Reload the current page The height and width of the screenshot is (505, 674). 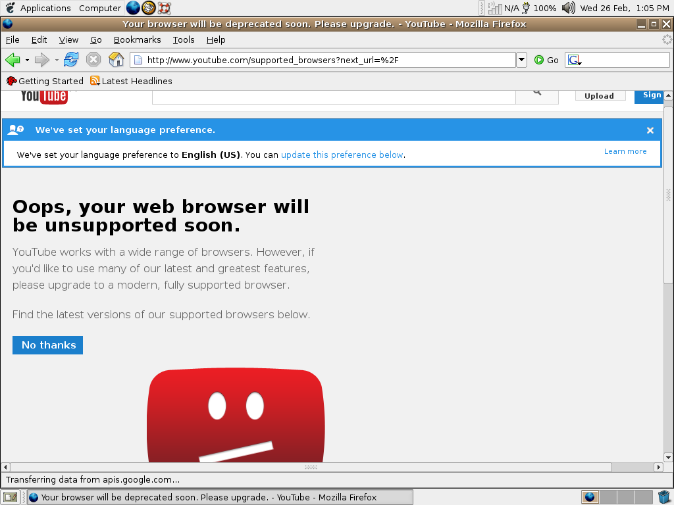coord(71,60)
